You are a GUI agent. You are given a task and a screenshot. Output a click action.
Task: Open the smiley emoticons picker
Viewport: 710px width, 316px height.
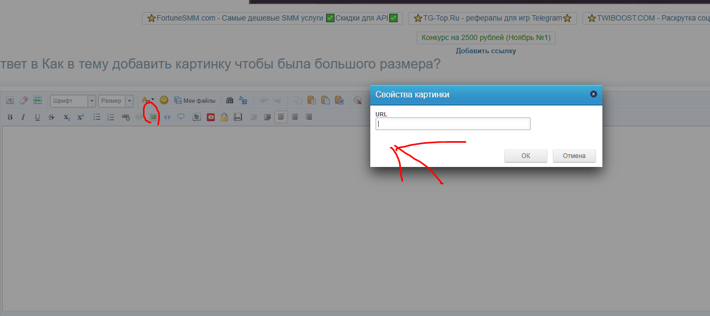point(164,100)
